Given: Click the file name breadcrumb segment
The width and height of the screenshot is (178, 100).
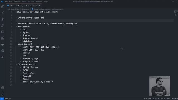Looking at the screenshot, I should tap(48, 9).
